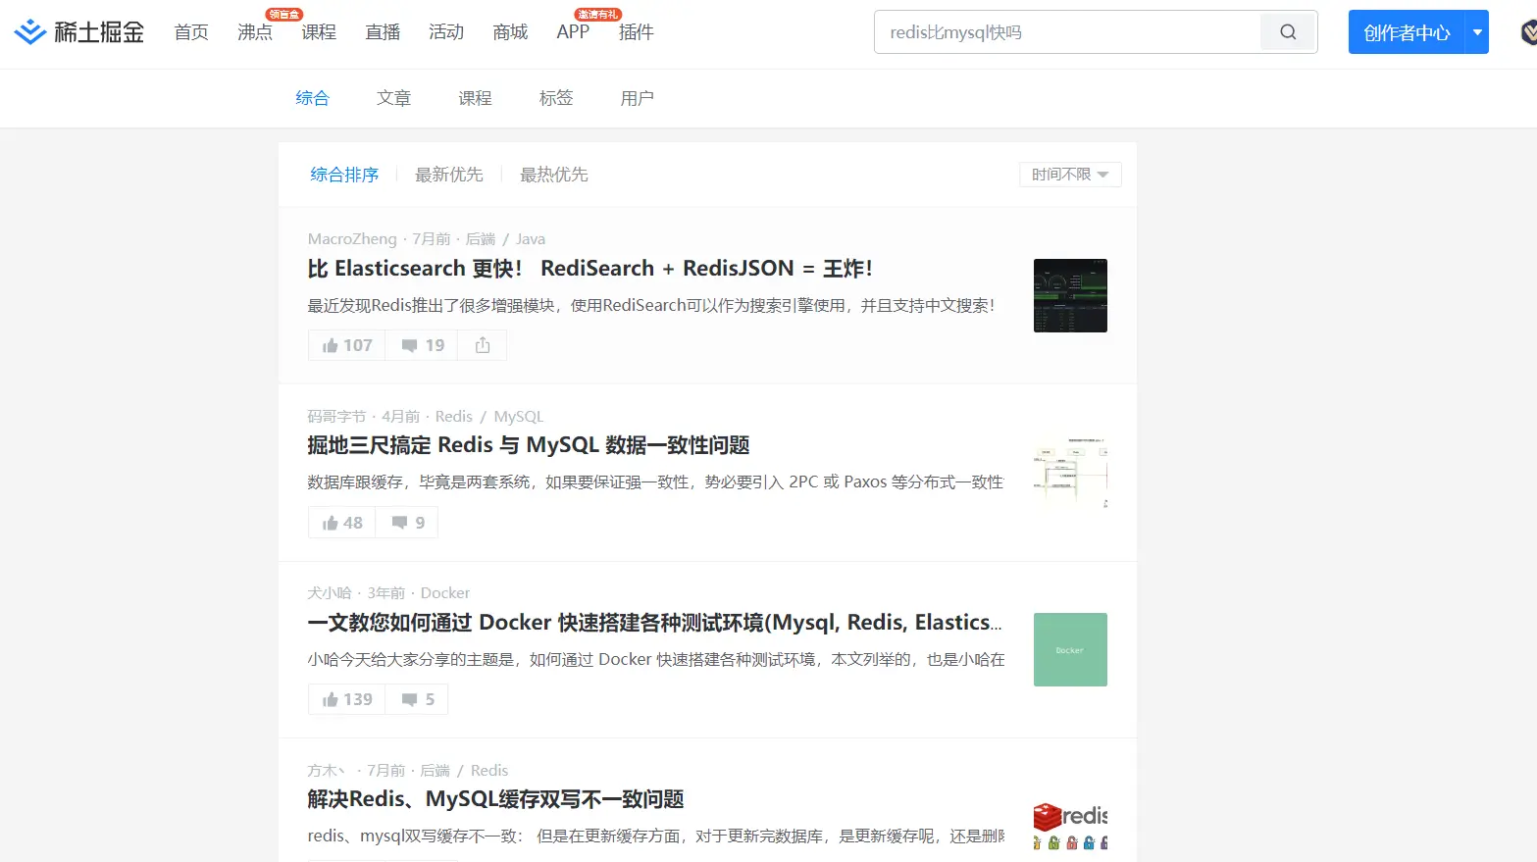Switch to the 用户 search tab
Screen dimensions: 1537x862
638,98
